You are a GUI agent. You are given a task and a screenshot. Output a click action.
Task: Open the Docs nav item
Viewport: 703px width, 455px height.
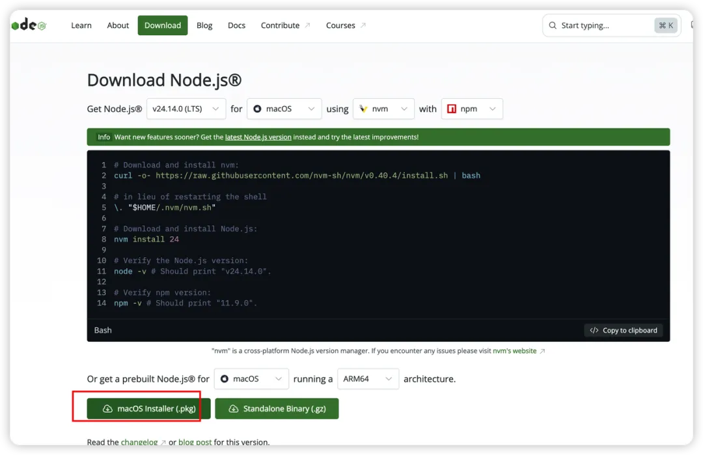pyautogui.click(x=237, y=25)
